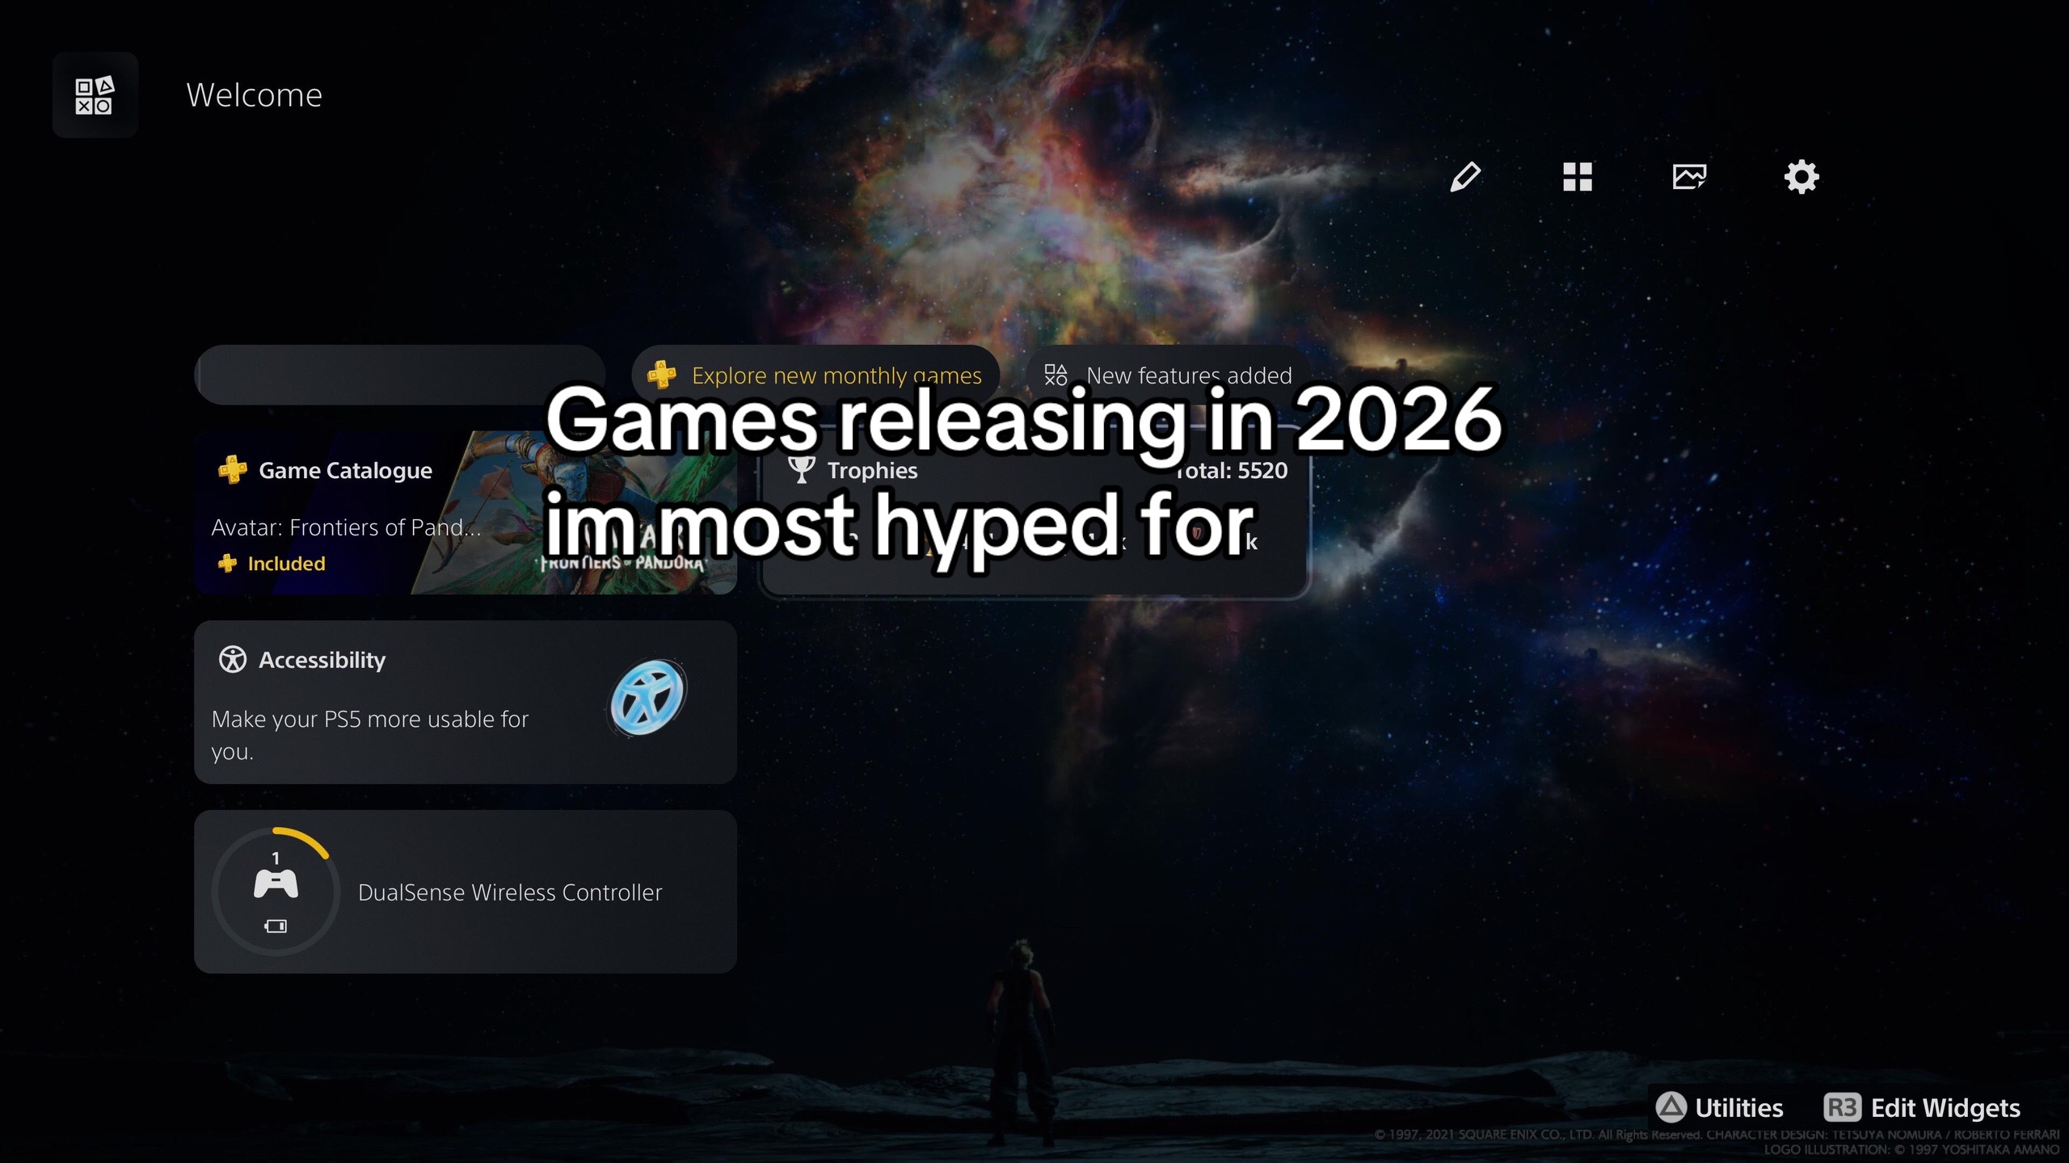Click the DualSense Wireless Controller label
The height and width of the screenshot is (1163, 2069).
510,892
